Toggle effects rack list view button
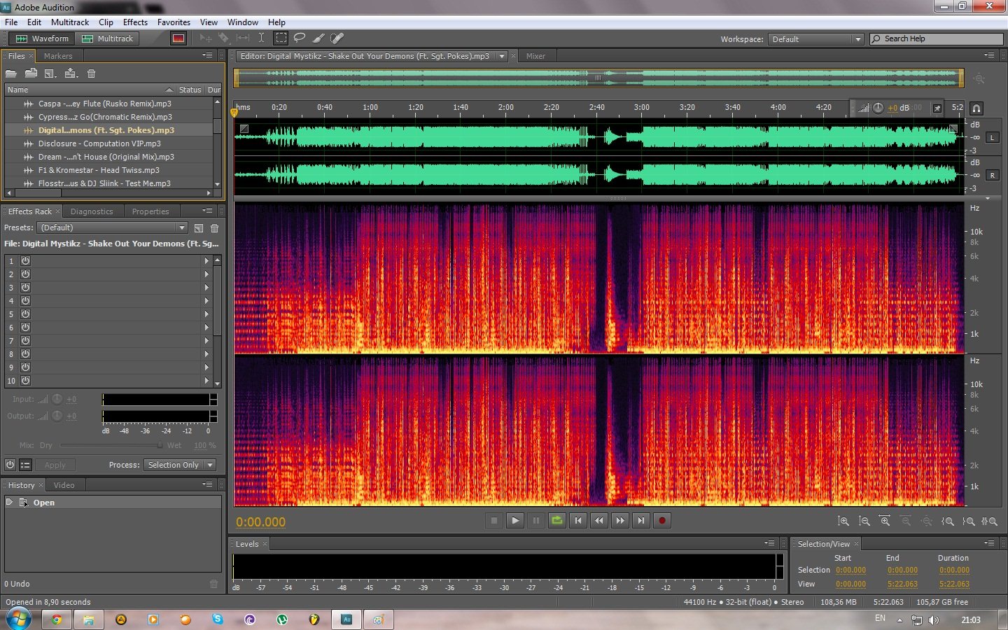 [25, 465]
